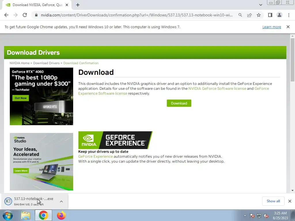Click Show desktop strip beside the clock

tap(293, 216)
